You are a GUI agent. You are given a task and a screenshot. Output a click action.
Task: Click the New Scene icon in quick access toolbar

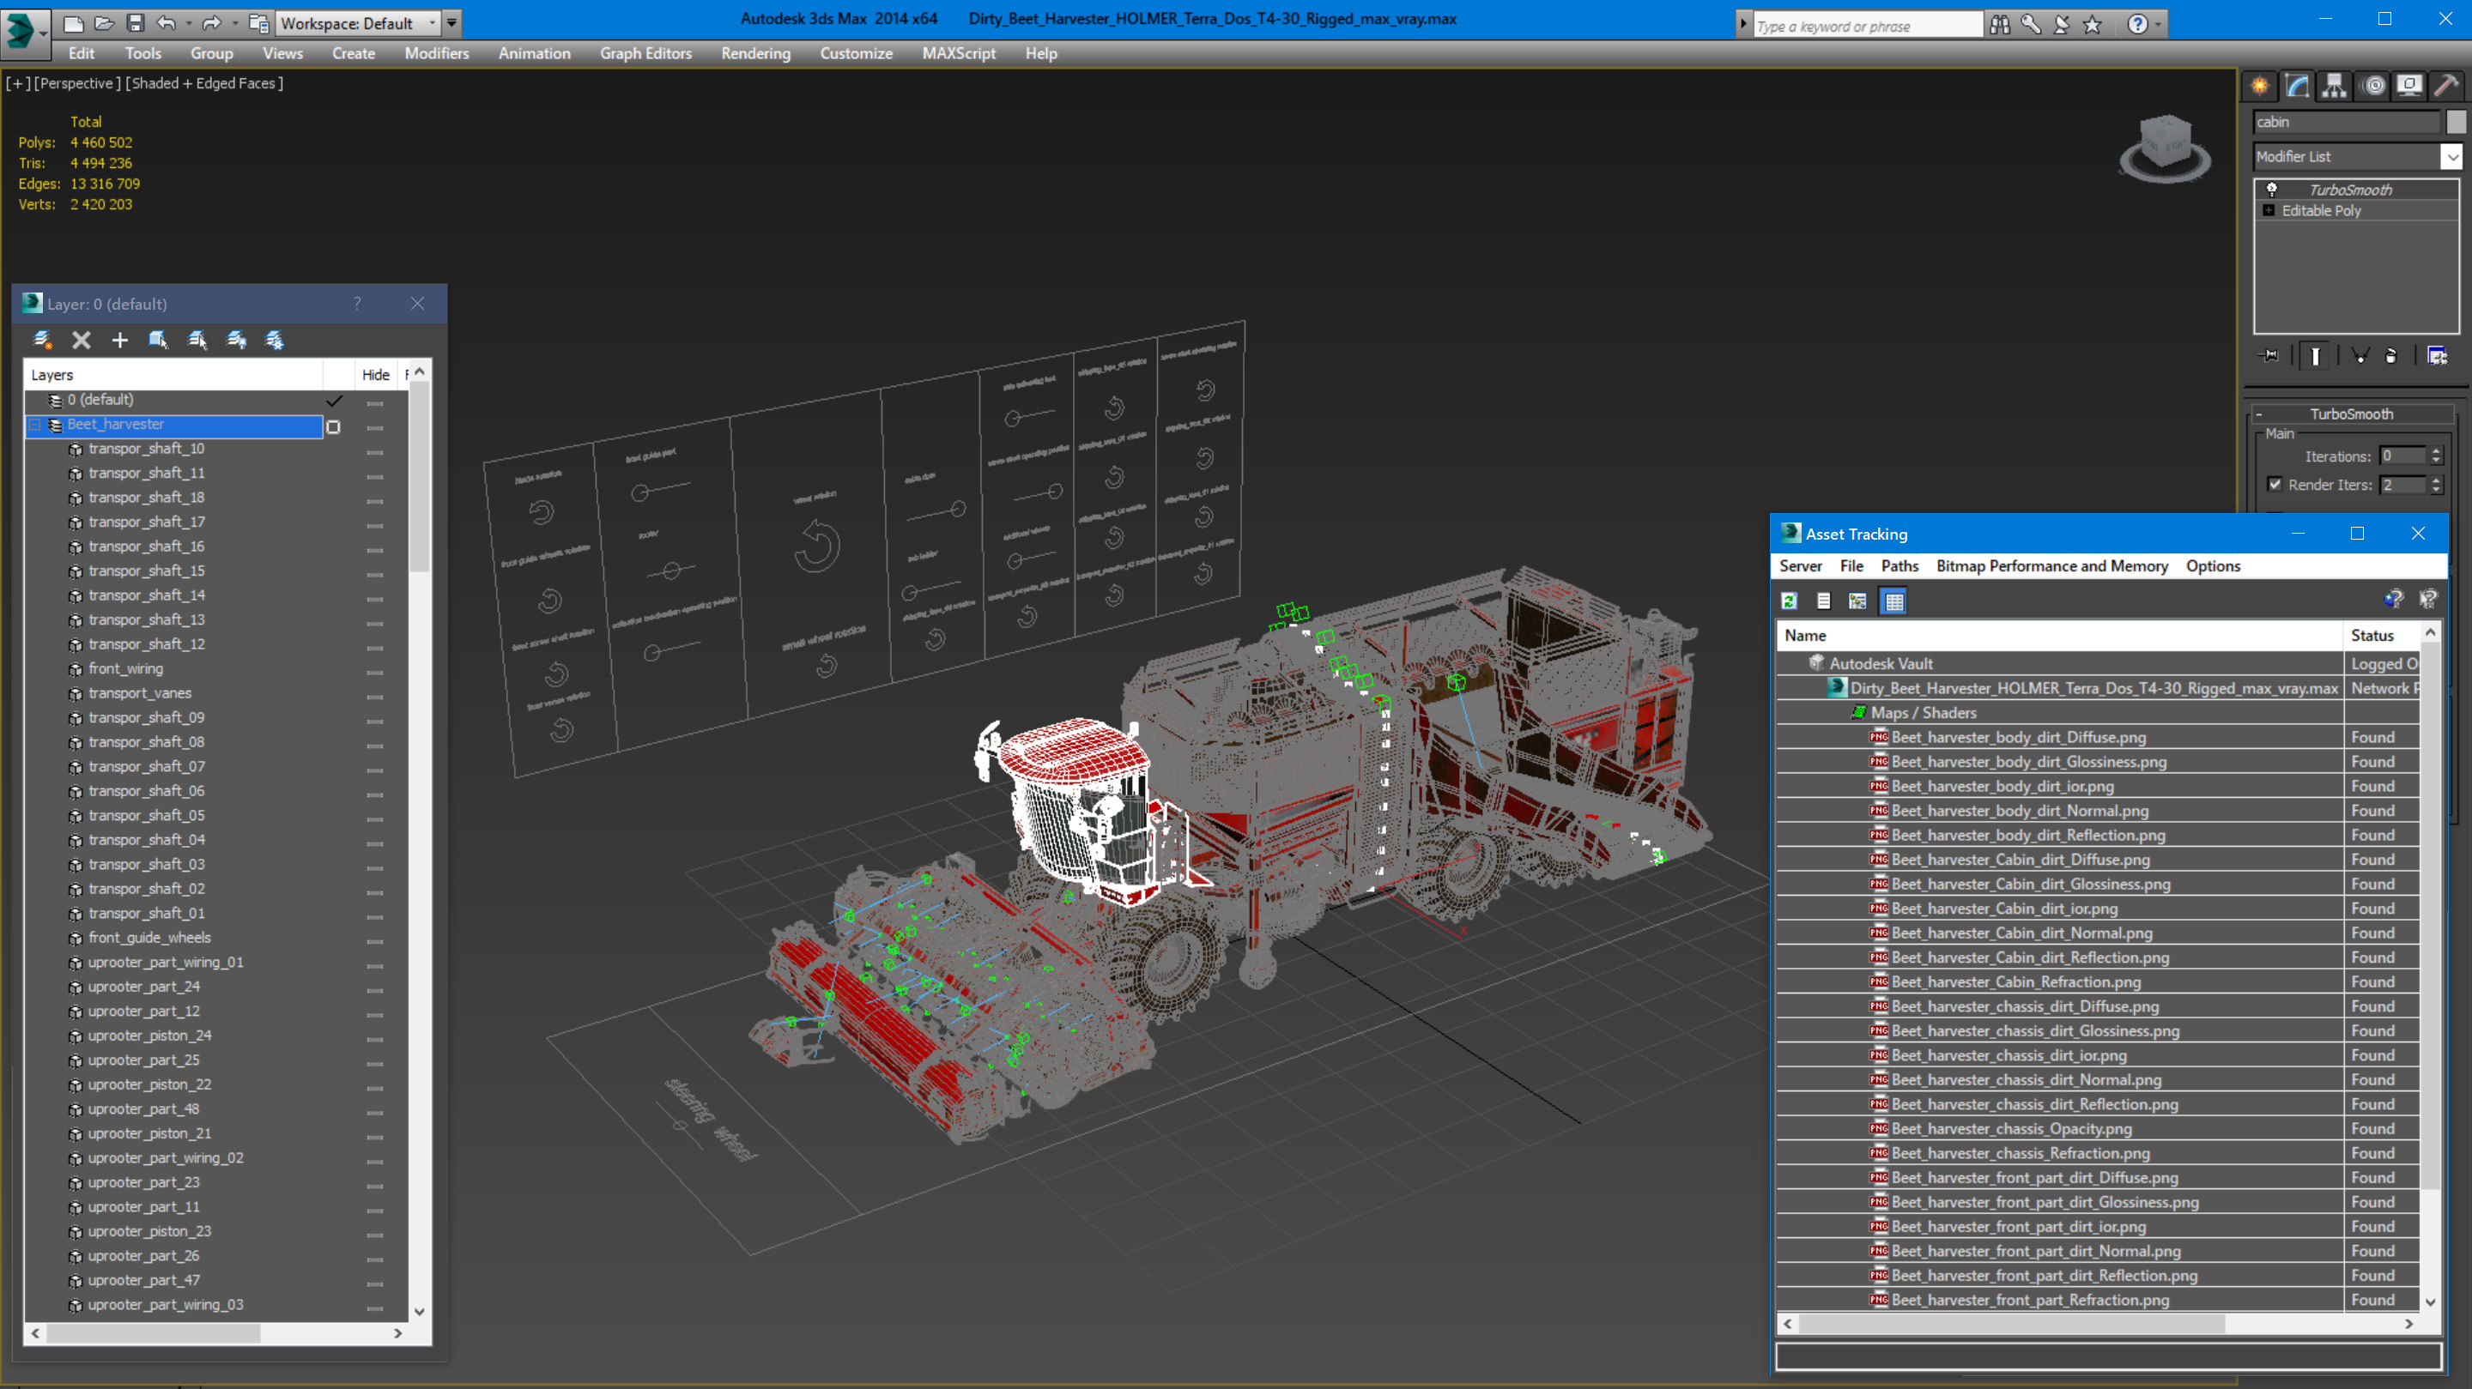[73, 23]
